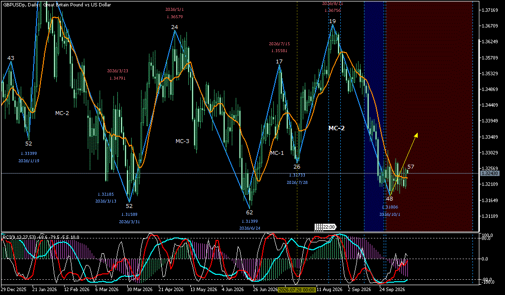
Task: Click the '30 Mar 2026' time axis label
Action: click(x=139, y=290)
